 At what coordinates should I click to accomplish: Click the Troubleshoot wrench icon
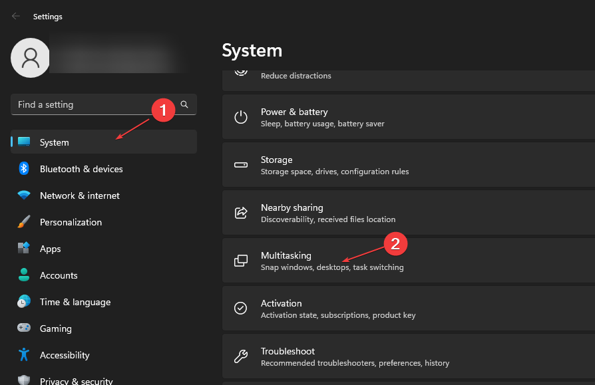(x=240, y=356)
